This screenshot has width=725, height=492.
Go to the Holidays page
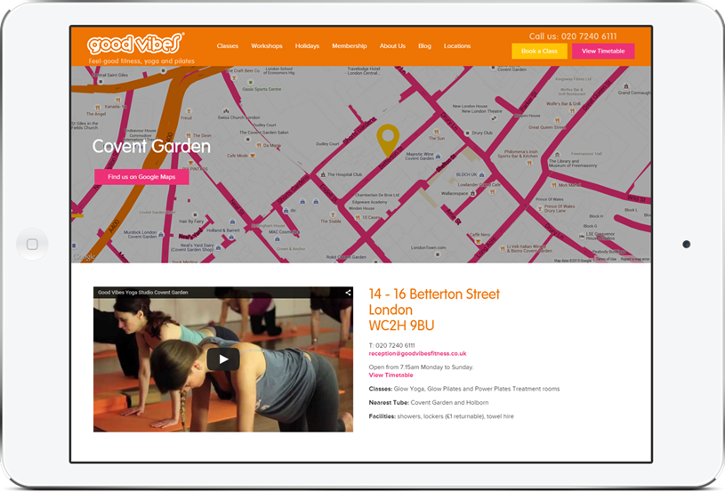coord(307,45)
